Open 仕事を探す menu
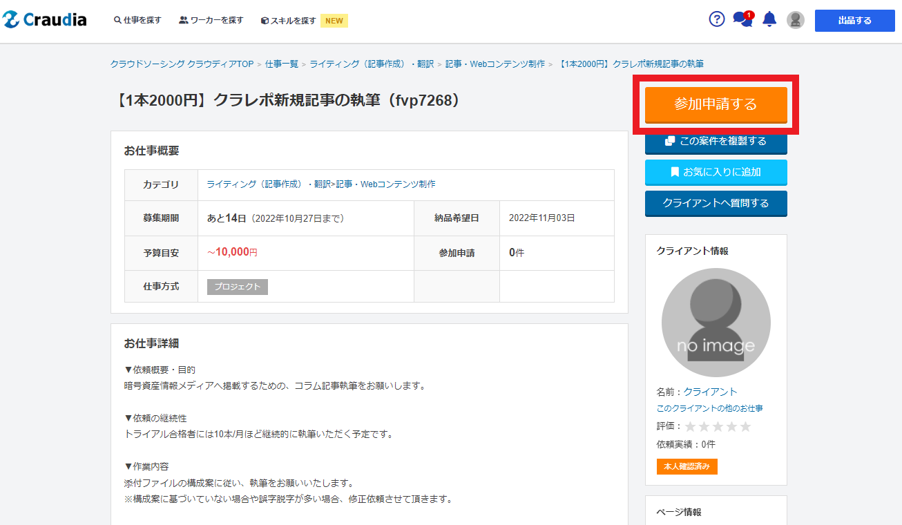Image resolution: width=902 pixels, height=525 pixels. point(137,21)
